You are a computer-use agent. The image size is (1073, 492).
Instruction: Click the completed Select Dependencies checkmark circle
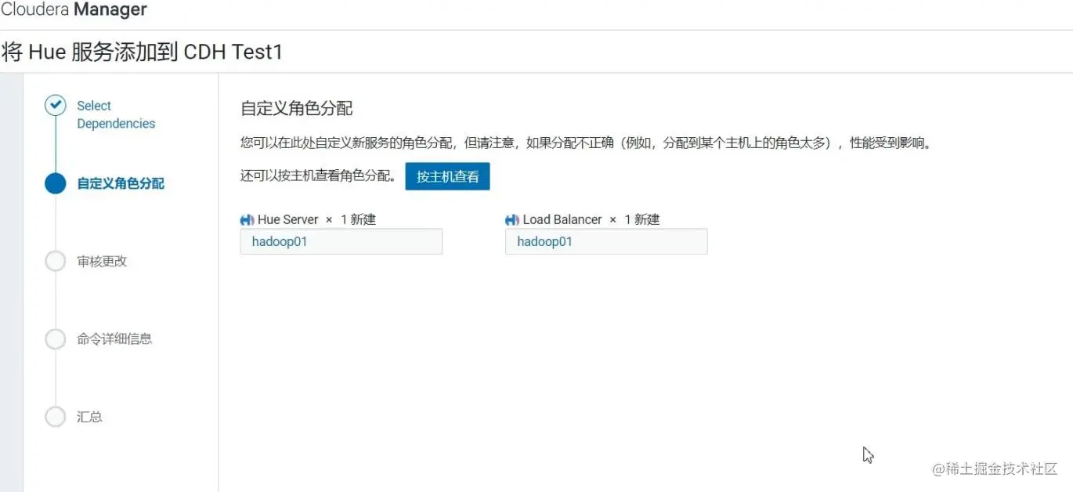[55, 106]
